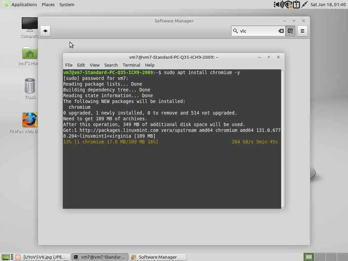The image size is (348, 261).
Task: Minimize the Software Manager window
Action: [x=284, y=21]
